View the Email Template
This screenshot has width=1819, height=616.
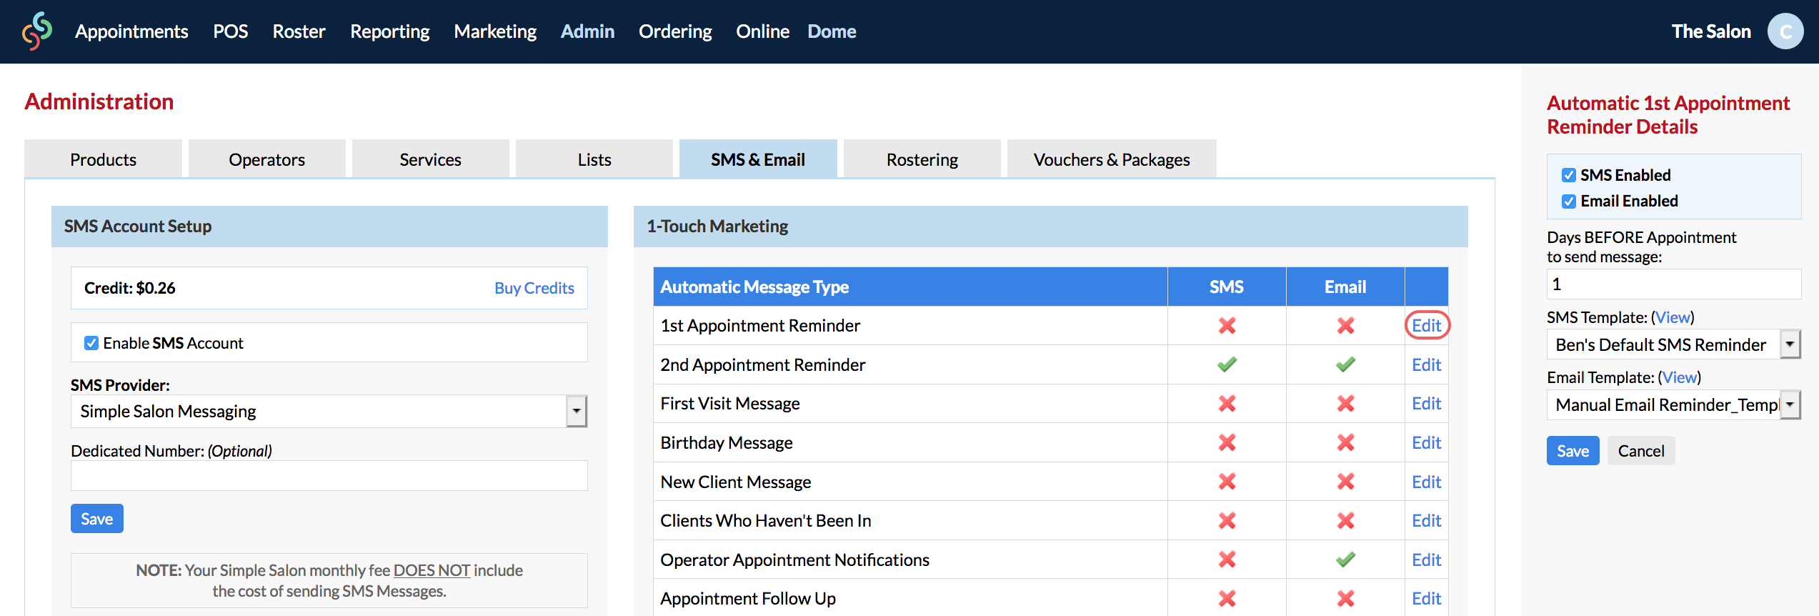1679,377
